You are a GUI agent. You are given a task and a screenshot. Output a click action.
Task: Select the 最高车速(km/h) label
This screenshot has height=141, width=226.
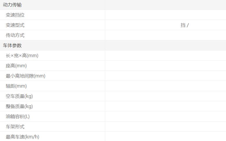[22, 137]
